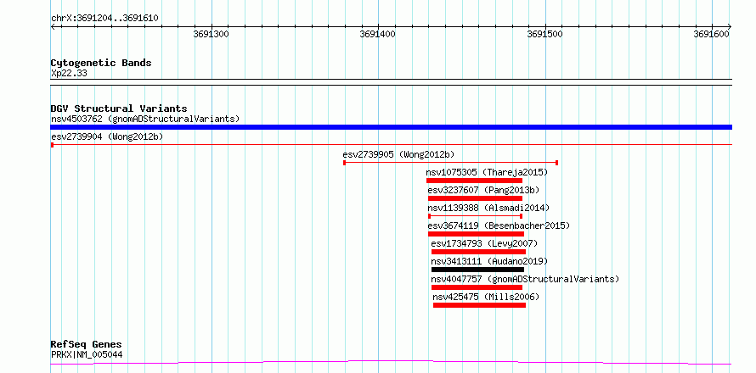Click the chrX:3691204..3691610 coordinate label
The height and width of the screenshot is (373, 756).
click(104, 19)
